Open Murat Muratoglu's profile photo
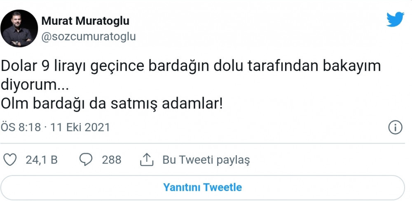Screen dimensions: 412x201 [19, 28]
